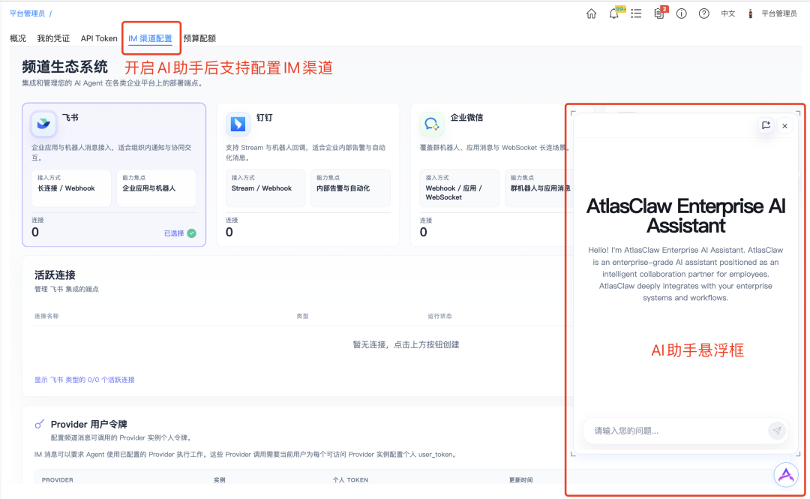This screenshot has height=499, width=810.
Task: Click the 平台管理员 breadcrumb link
Action: pyautogui.click(x=28, y=14)
